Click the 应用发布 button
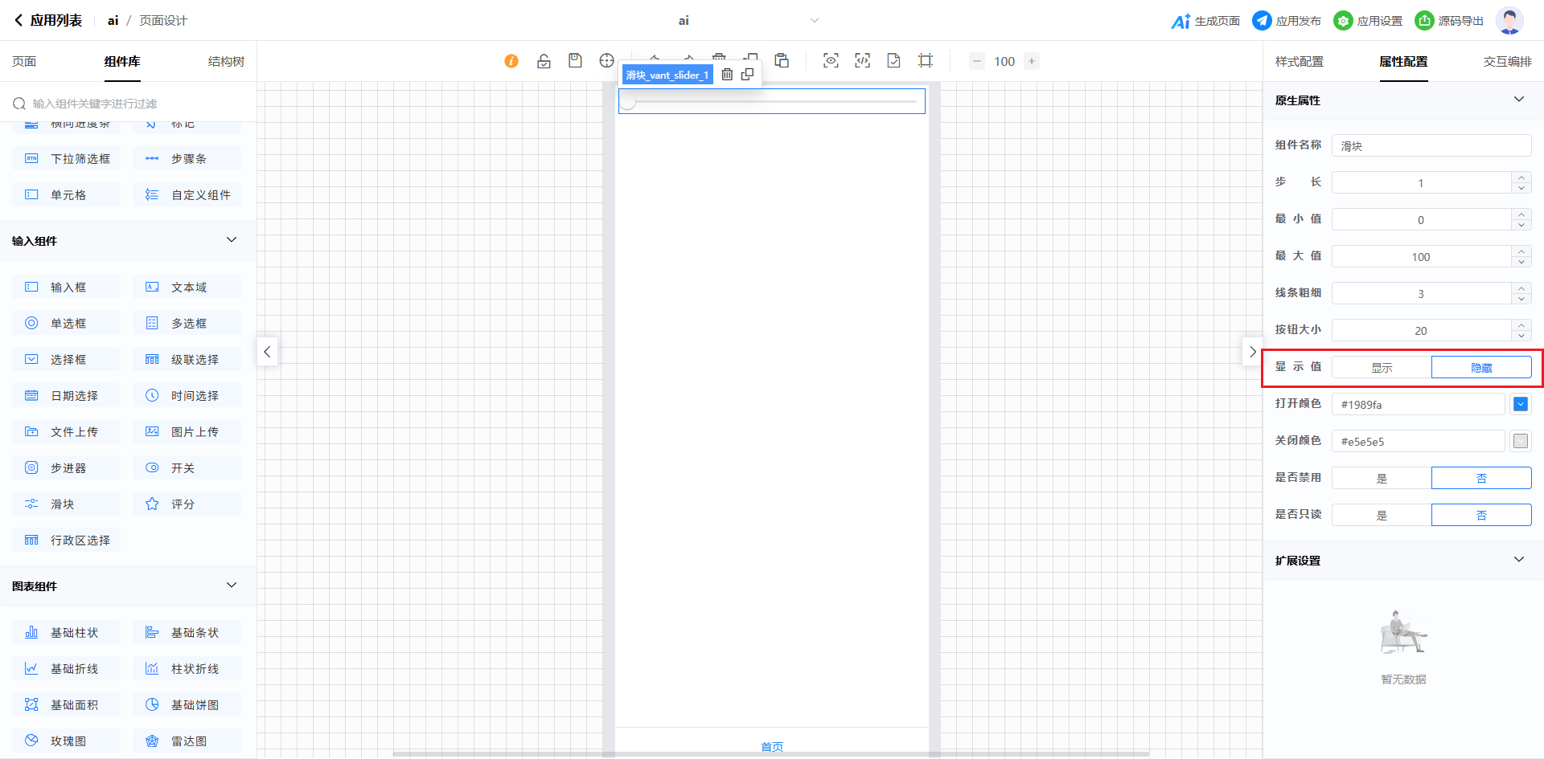The height and width of the screenshot is (759, 1544). click(x=1287, y=21)
